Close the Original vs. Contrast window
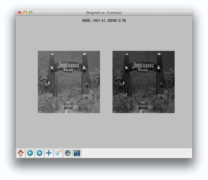208x180 pixels. pos(20,13)
